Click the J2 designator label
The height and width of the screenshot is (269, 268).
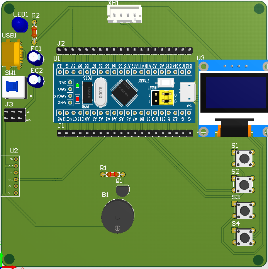click(x=61, y=43)
